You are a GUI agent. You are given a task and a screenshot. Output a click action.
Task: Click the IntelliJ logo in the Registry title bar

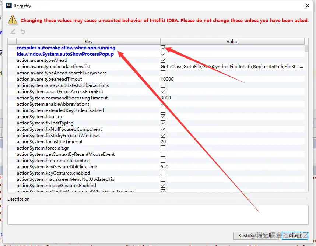pos(9,6)
